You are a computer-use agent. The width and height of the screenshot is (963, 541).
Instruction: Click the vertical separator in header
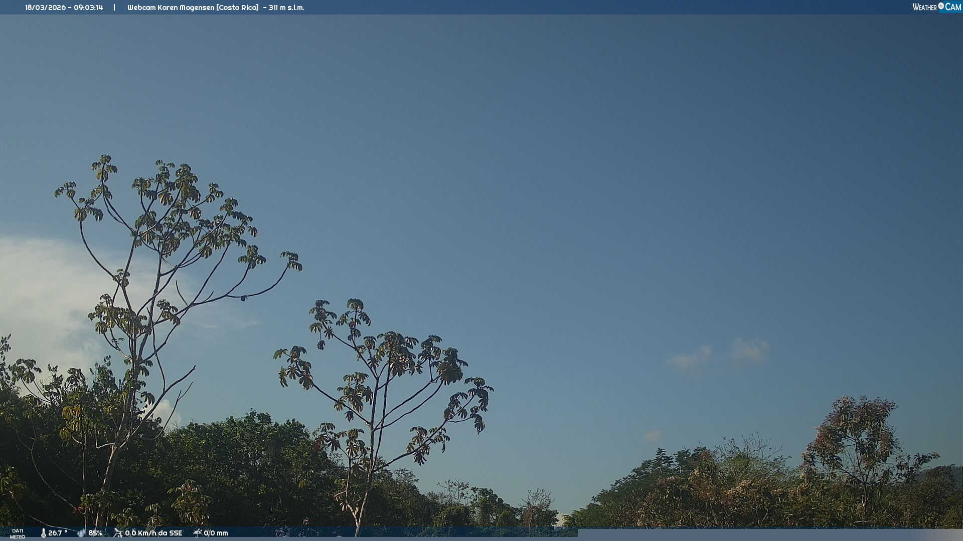tap(114, 8)
